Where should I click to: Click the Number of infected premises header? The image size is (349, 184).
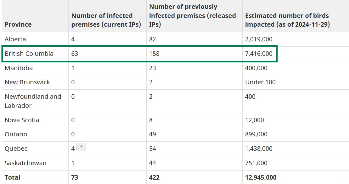tap(106, 20)
